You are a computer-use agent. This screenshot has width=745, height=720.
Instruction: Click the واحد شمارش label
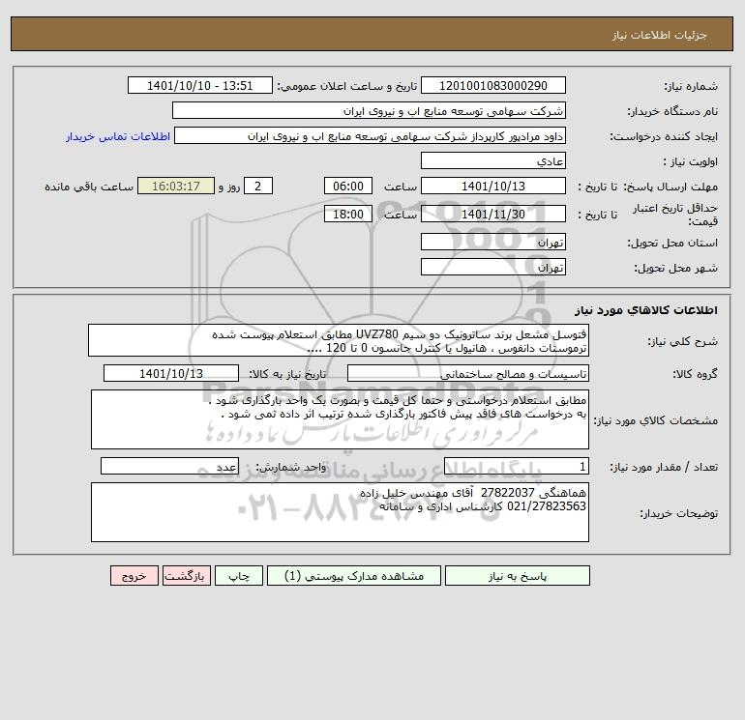point(291,467)
